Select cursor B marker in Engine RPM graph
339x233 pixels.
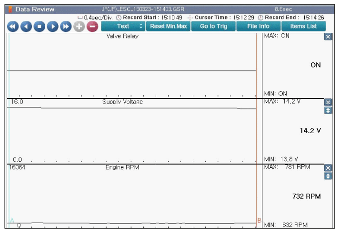259,220
